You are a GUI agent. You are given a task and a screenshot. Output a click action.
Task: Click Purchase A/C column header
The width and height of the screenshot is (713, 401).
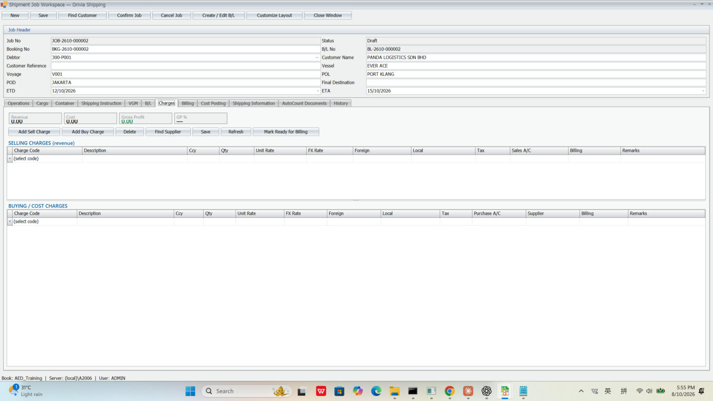click(499, 213)
